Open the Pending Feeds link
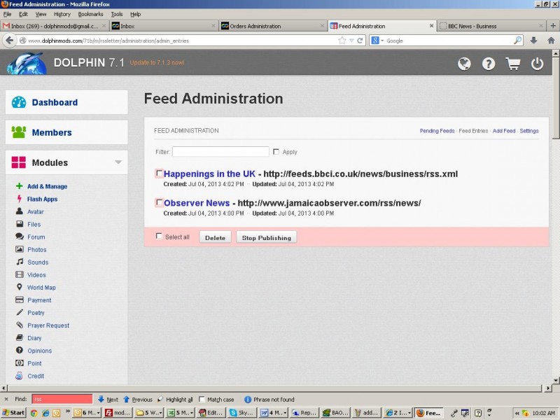The height and width of the screenshot is (420, 560). [x=437, y=131]
